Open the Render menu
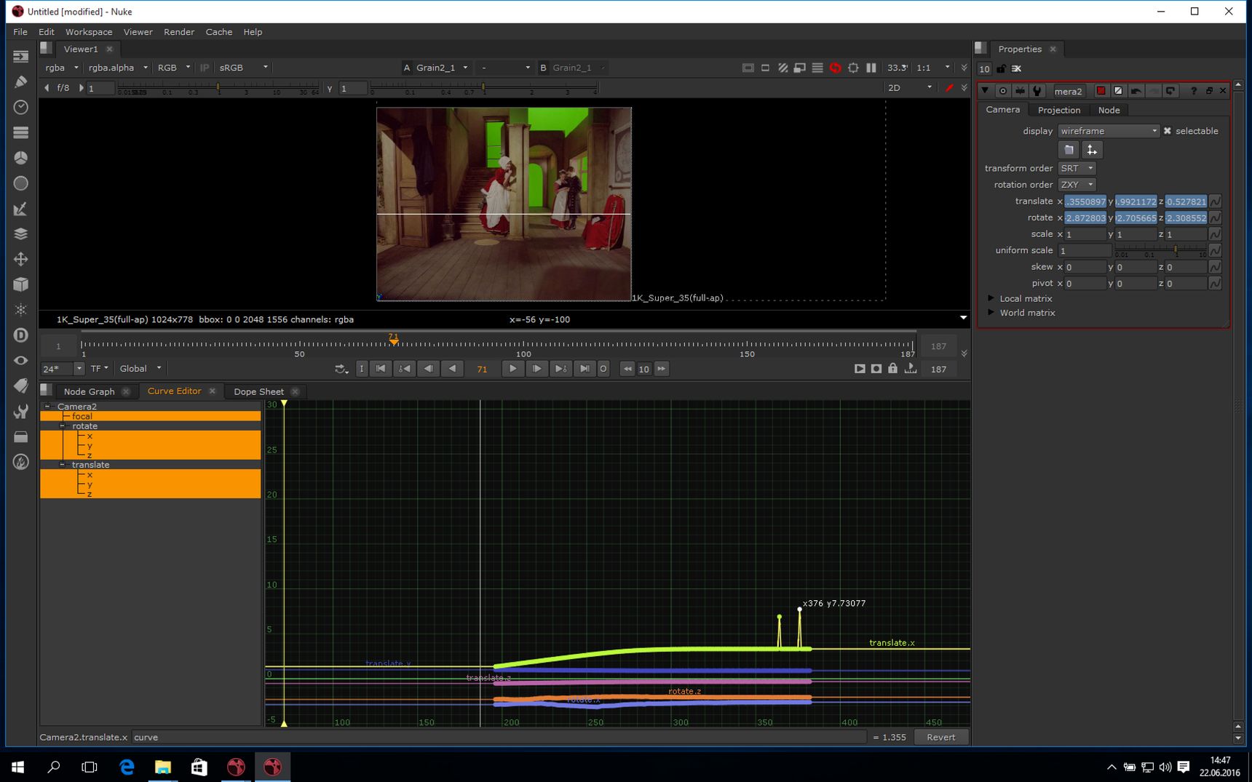This screenshot has height=782, width=1252. tap(179, 32)
